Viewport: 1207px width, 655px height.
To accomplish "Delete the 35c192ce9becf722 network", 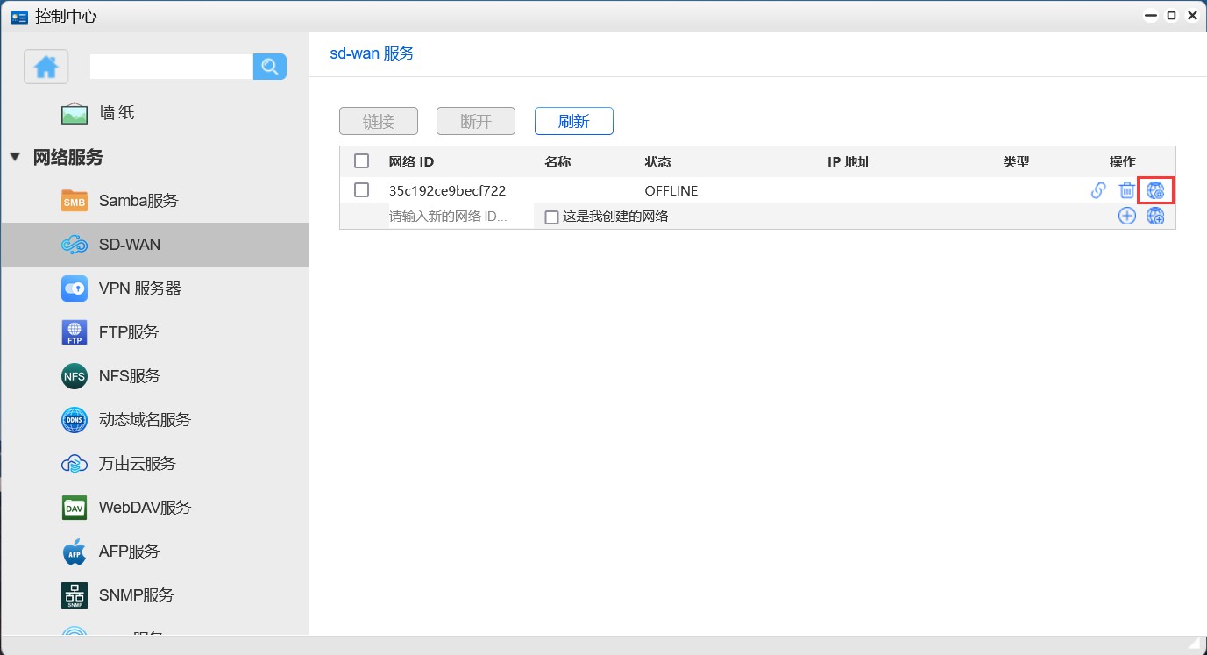I will click(x=1127, y=190).
